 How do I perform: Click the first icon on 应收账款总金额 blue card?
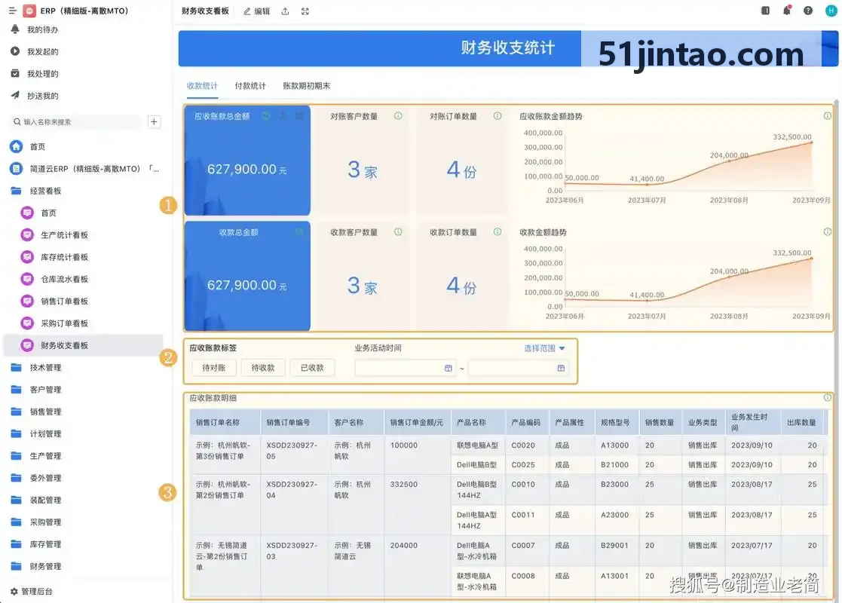[x=266, y=116]
